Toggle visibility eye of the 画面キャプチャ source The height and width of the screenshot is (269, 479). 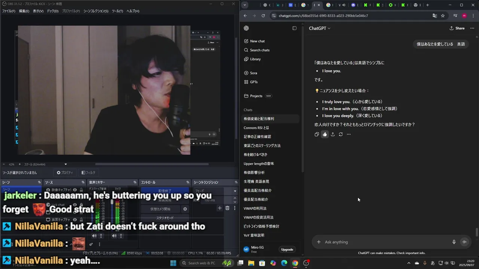[x=75, y=220]
